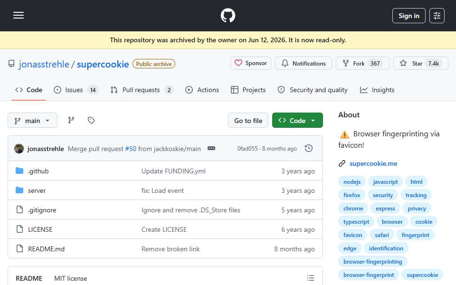The image size is (456, 285).
Task: Star the repository with the Star button
Action: point(420,63)
